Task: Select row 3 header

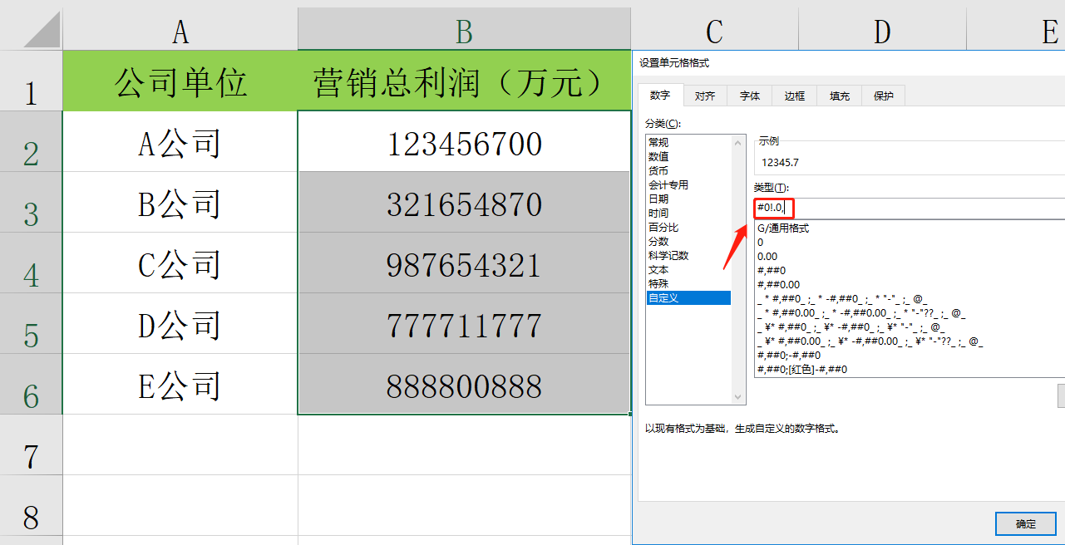Action: [x=31, y=202]
